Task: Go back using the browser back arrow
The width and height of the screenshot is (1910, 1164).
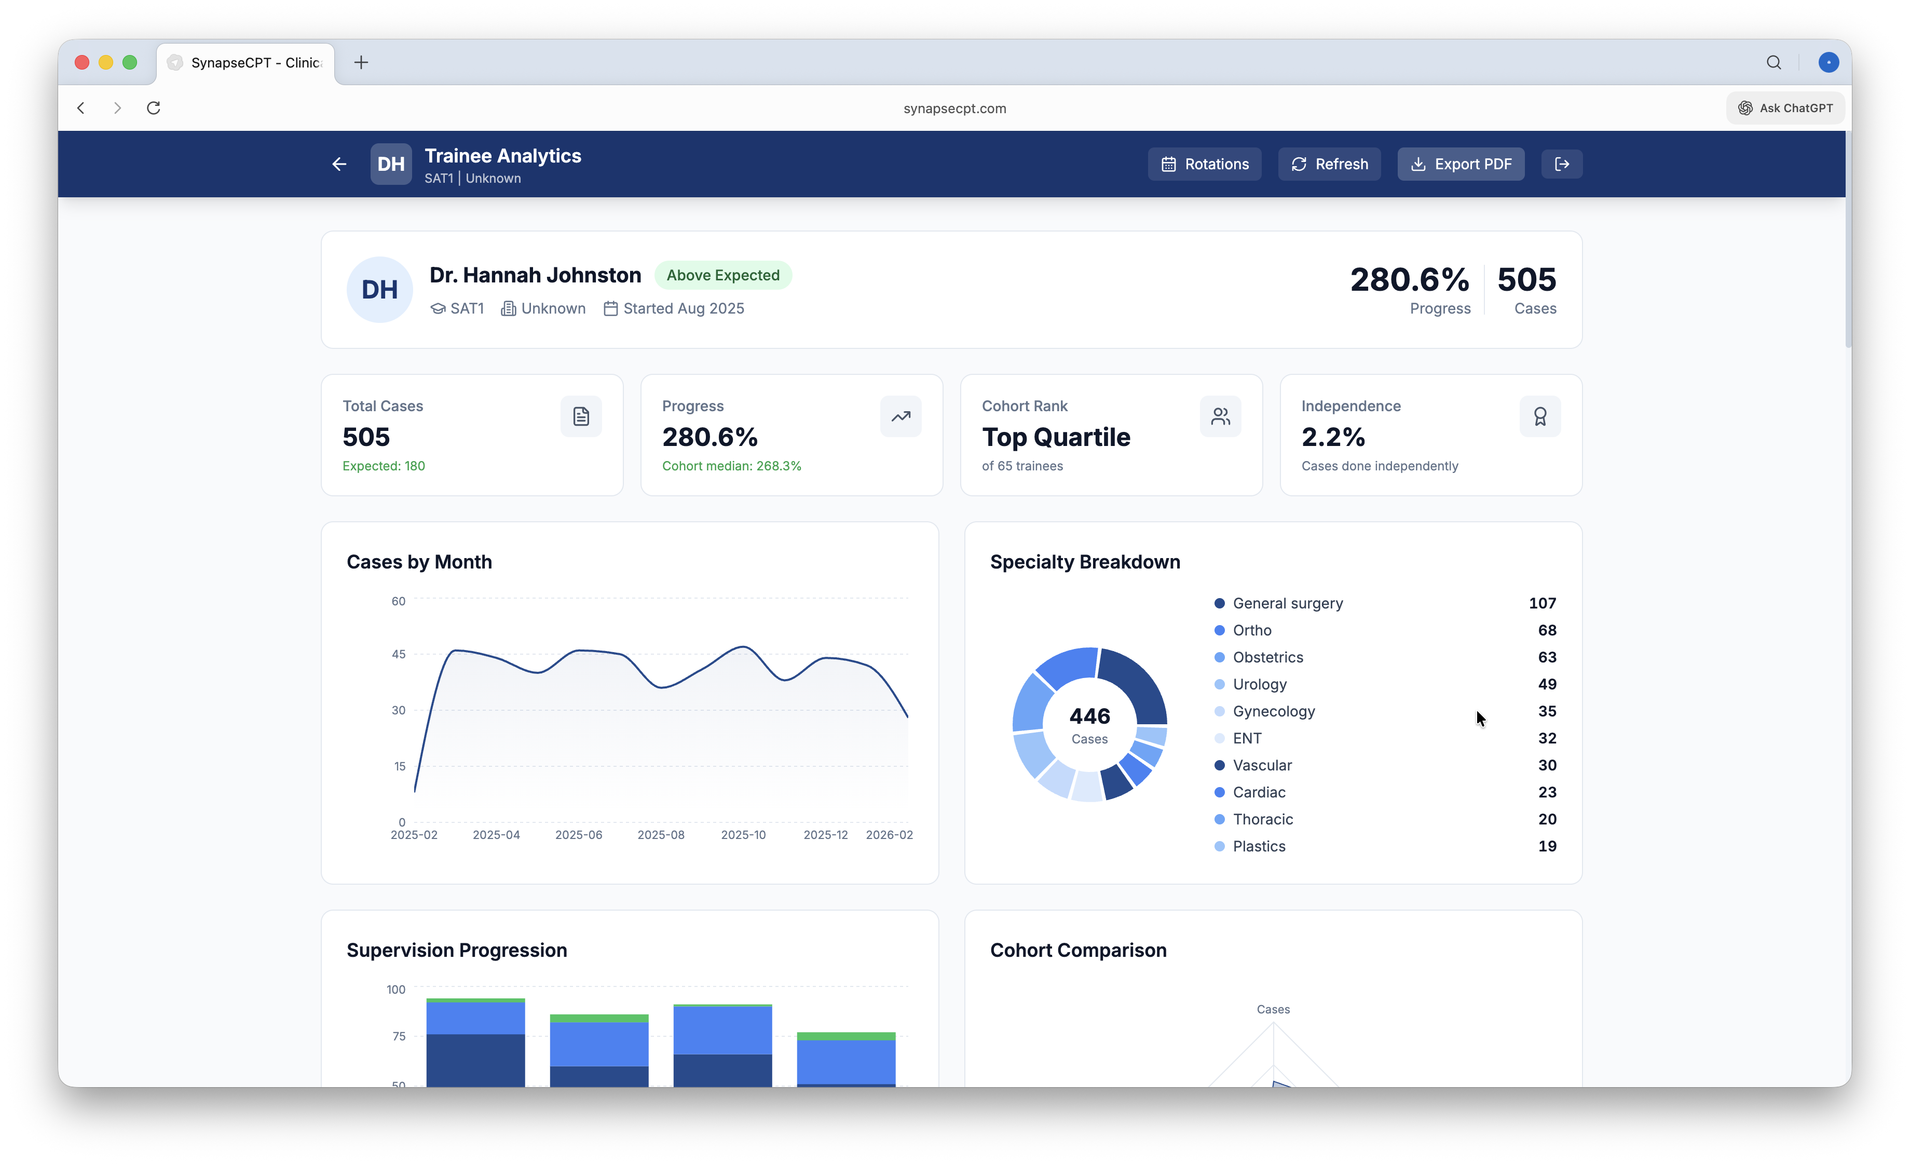Action: point(80,108)
